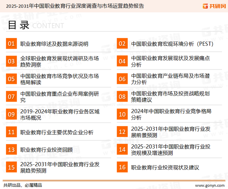This screenshot has width=228, height=189.
Task: Click the report title at the top
Action: pos(75,6)
